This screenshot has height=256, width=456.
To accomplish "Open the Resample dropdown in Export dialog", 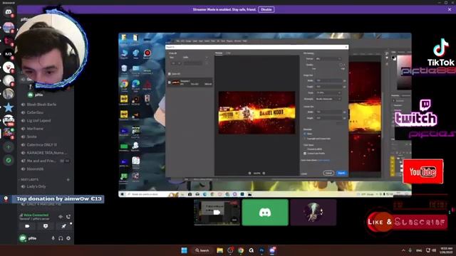I will 328,99.
